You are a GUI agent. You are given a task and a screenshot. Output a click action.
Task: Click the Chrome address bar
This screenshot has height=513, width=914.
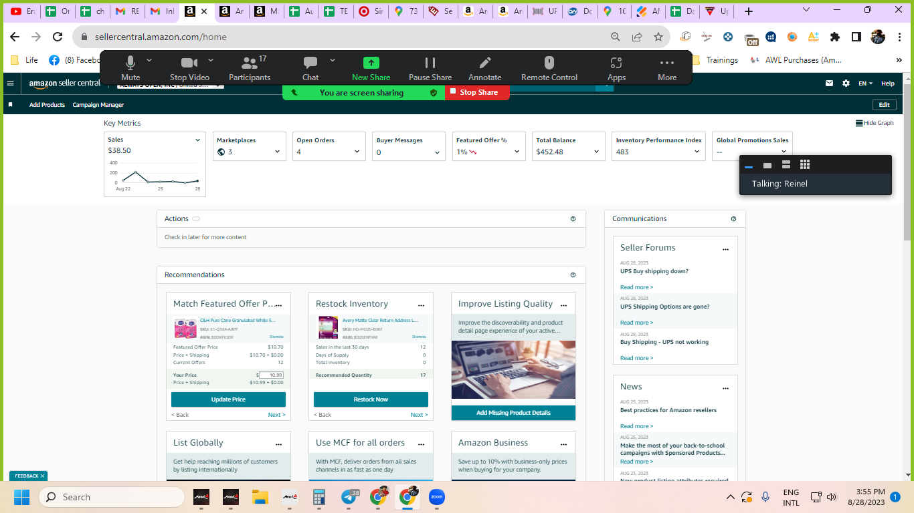[x=341, y=37]
